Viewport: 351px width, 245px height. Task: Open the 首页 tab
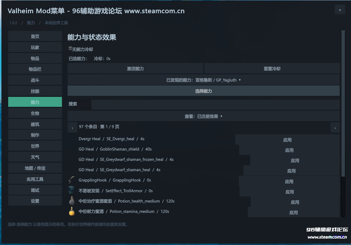[35, 36]
